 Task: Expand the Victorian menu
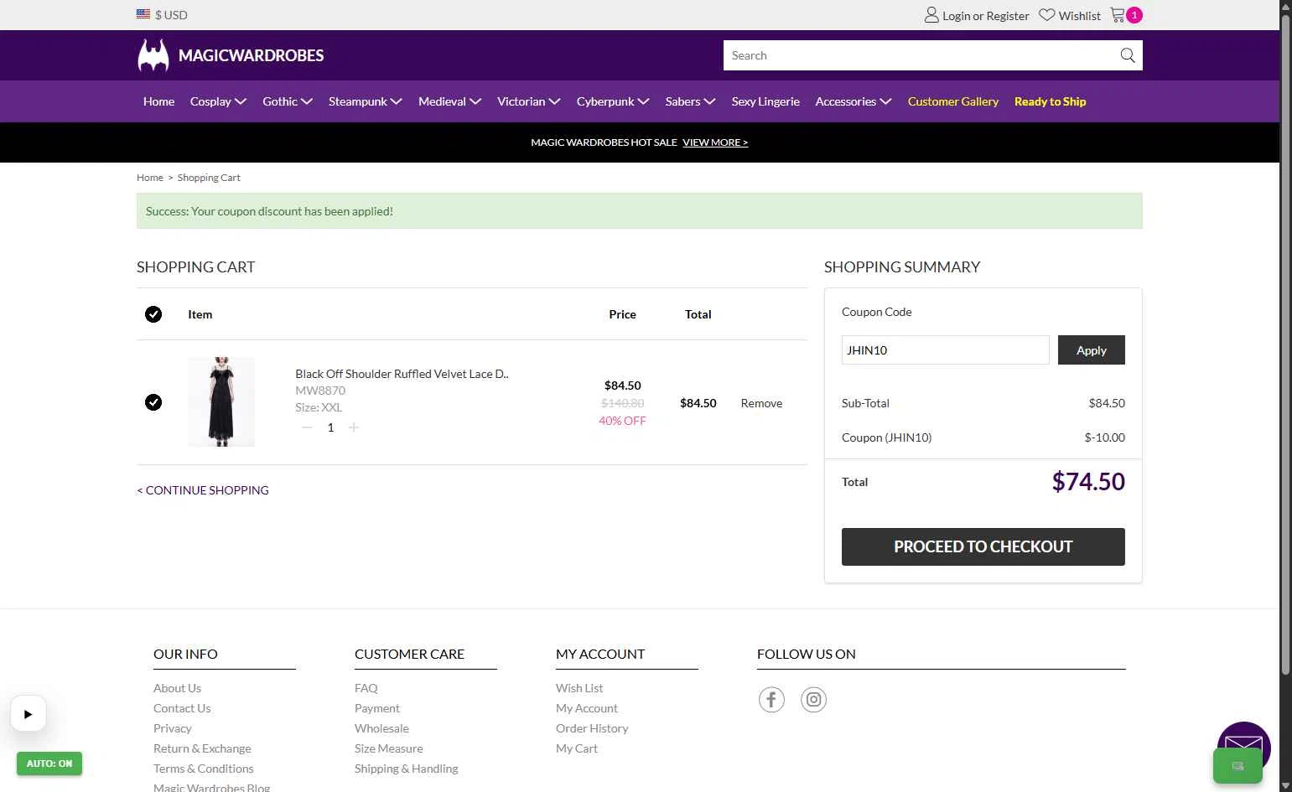[528, 101]
